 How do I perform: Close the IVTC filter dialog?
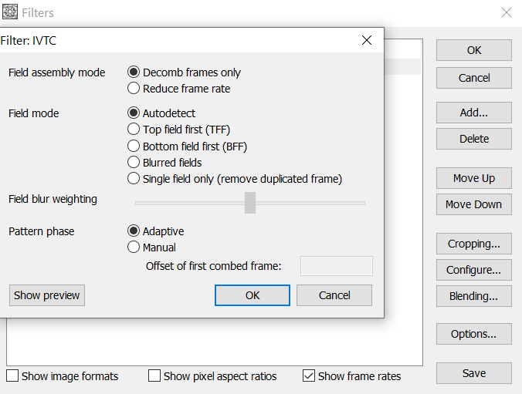(x=367, y=40)
